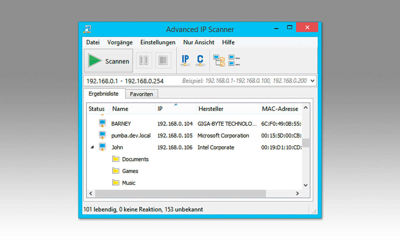The height and width of the screenshot is (240, 400).
Task: Start scanning with the Scannen button
Action: coord(108,61)
